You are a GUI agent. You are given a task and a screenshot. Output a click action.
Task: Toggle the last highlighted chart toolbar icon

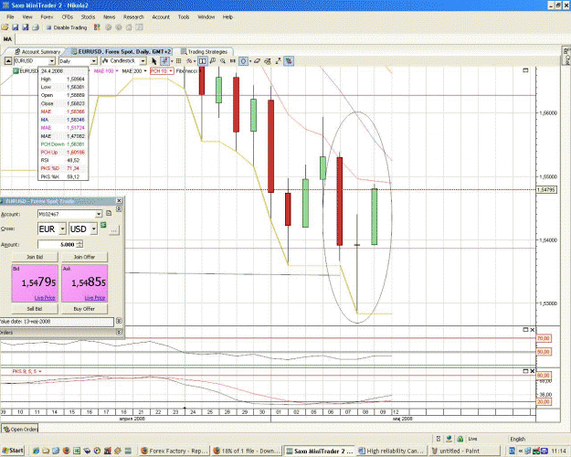pyautogui.click(x=289, y=61)
